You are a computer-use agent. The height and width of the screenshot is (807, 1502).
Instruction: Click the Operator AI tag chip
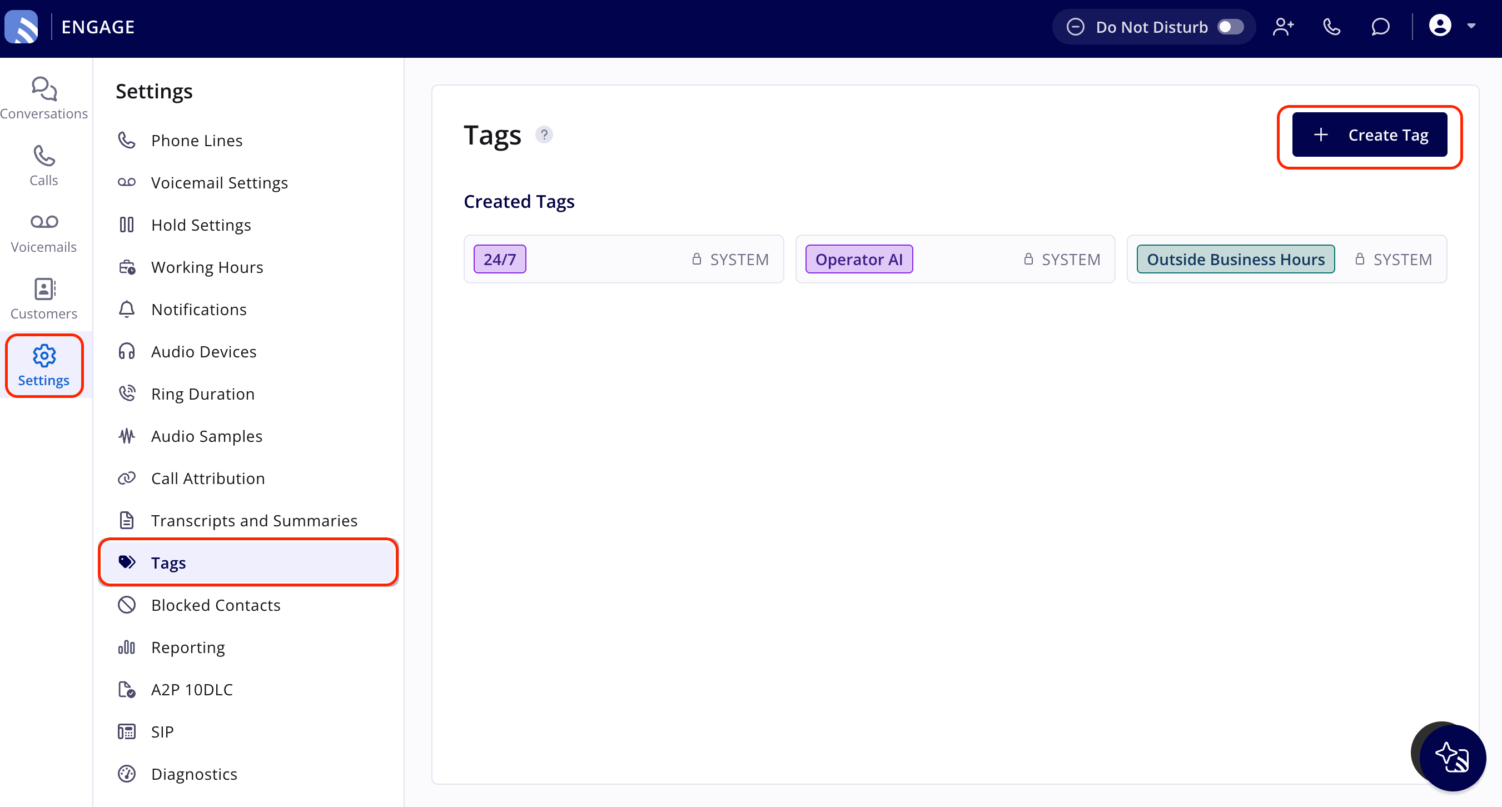click(859, 259)
